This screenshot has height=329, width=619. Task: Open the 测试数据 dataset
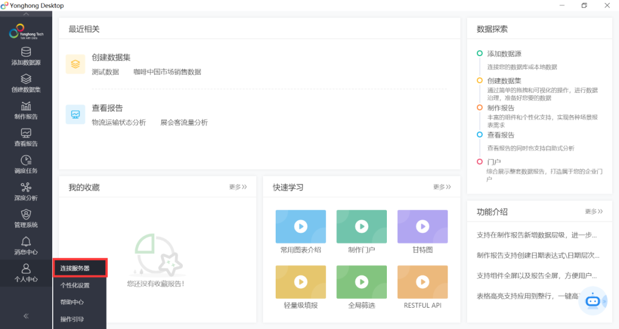point(105,72)
